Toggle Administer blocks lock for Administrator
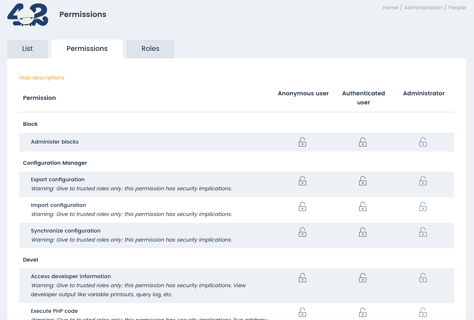Screen dimensions: 474x320 pos(423,142)
